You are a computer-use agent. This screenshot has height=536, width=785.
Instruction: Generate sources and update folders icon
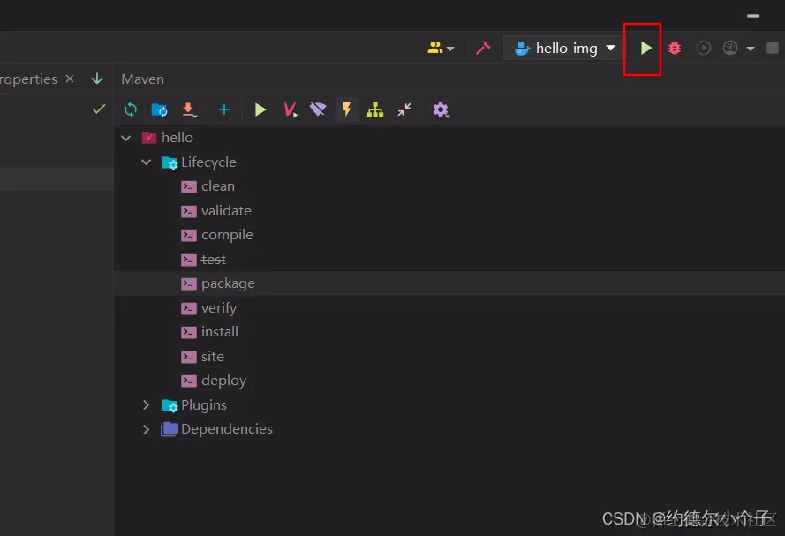[x=159, y=109]
